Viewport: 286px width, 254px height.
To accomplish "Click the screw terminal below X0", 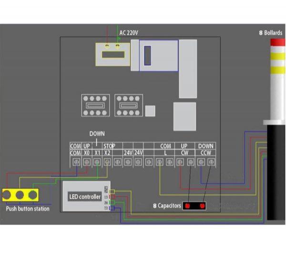I will [87, 162].
